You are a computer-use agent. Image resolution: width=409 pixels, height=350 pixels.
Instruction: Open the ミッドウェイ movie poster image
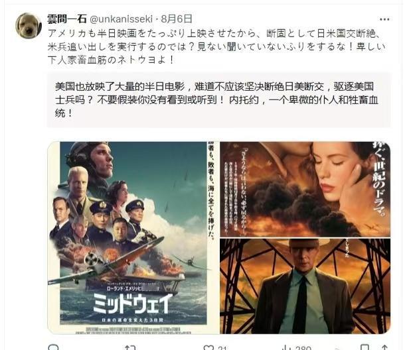[133, 237]
